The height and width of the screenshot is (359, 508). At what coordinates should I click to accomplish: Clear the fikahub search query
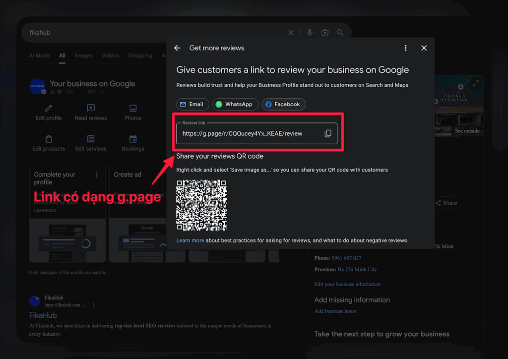click(291, 32)
